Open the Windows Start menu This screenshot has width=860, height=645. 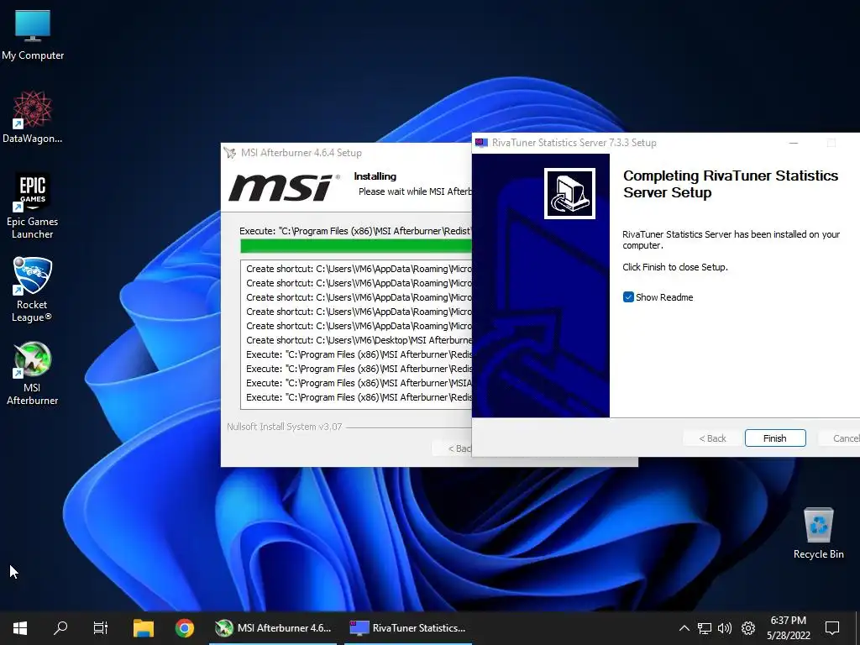(20, 628)
